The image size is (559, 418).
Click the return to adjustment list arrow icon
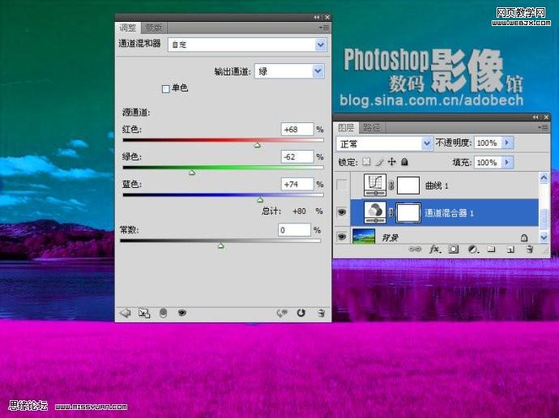pos(125,313)
